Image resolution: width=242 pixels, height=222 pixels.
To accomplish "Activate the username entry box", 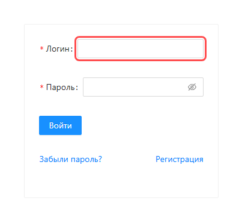I will coord(141,49).
